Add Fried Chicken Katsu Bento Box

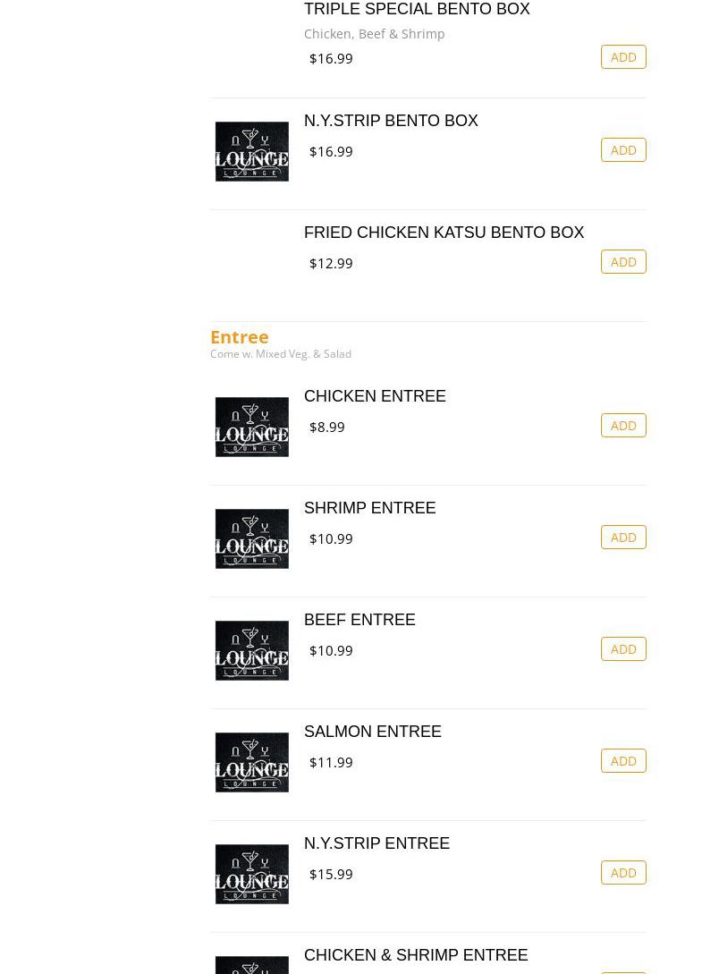(623, 262)
